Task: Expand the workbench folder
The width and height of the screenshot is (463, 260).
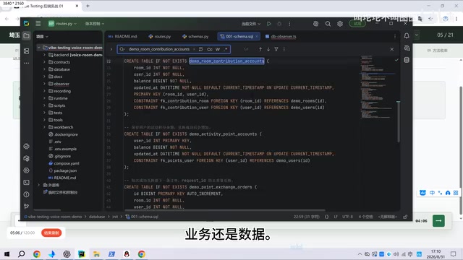Action: tap(44, 127)
